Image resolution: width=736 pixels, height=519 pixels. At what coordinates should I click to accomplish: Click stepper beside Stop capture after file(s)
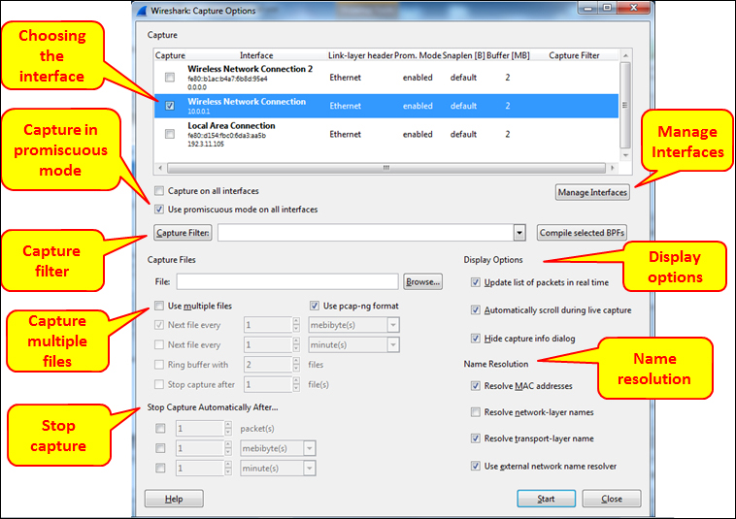296,384
